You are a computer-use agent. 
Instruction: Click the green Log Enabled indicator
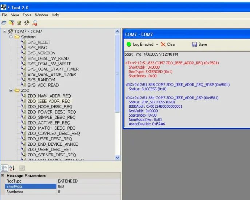click(129, 44)
